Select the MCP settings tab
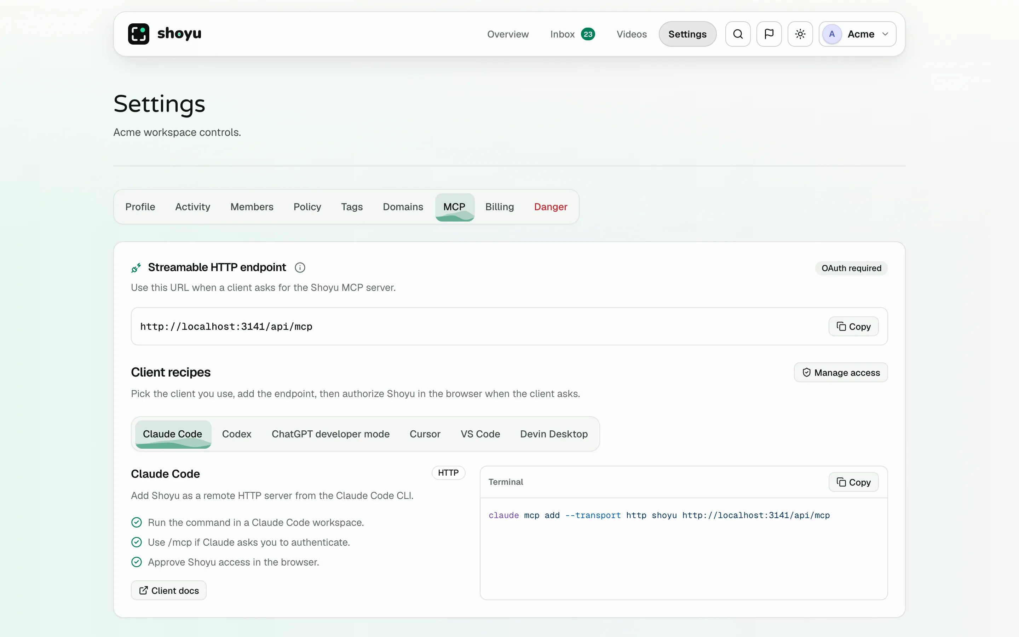Image resolution: width=1019 pixels, height=637 pixels. point(454,207)
